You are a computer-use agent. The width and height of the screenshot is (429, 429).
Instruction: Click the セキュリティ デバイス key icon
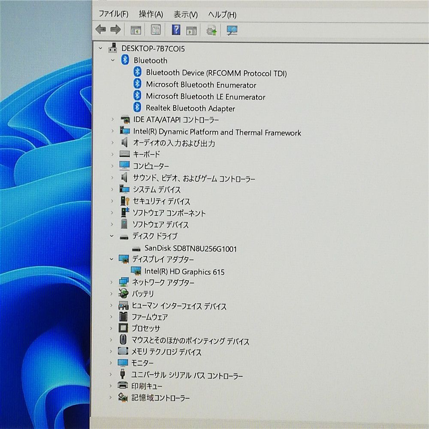pos(125,201)
